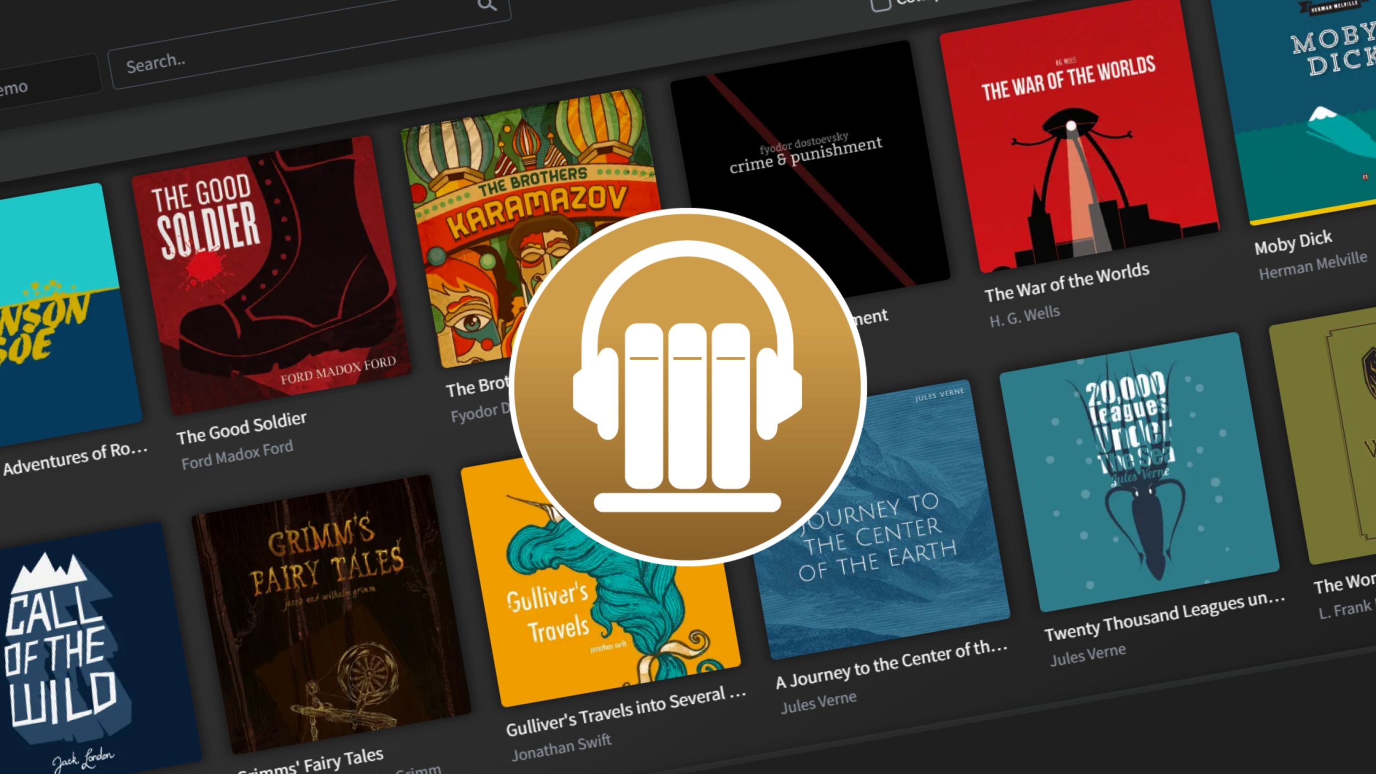
Task: Open "Jules Verne" under A Journey to the Center
Action: pyautogui.click(x=819, y=702)
